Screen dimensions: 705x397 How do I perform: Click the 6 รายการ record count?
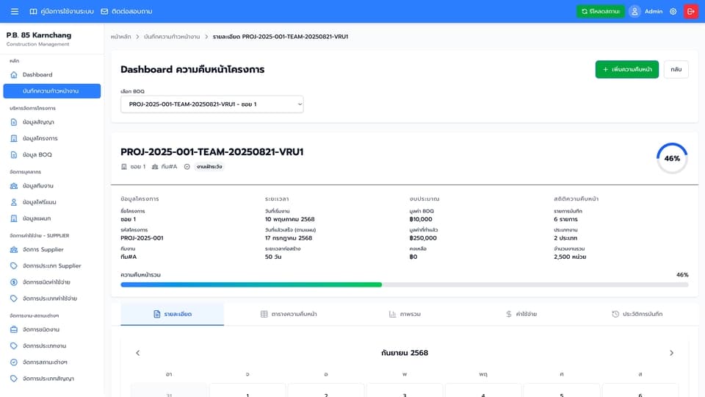pos(565,219)
